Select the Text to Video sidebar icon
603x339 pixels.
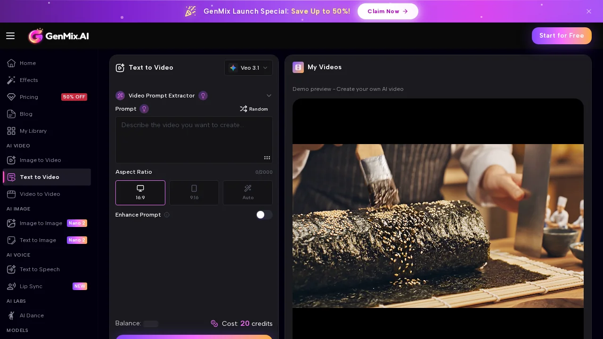(11, 177)
